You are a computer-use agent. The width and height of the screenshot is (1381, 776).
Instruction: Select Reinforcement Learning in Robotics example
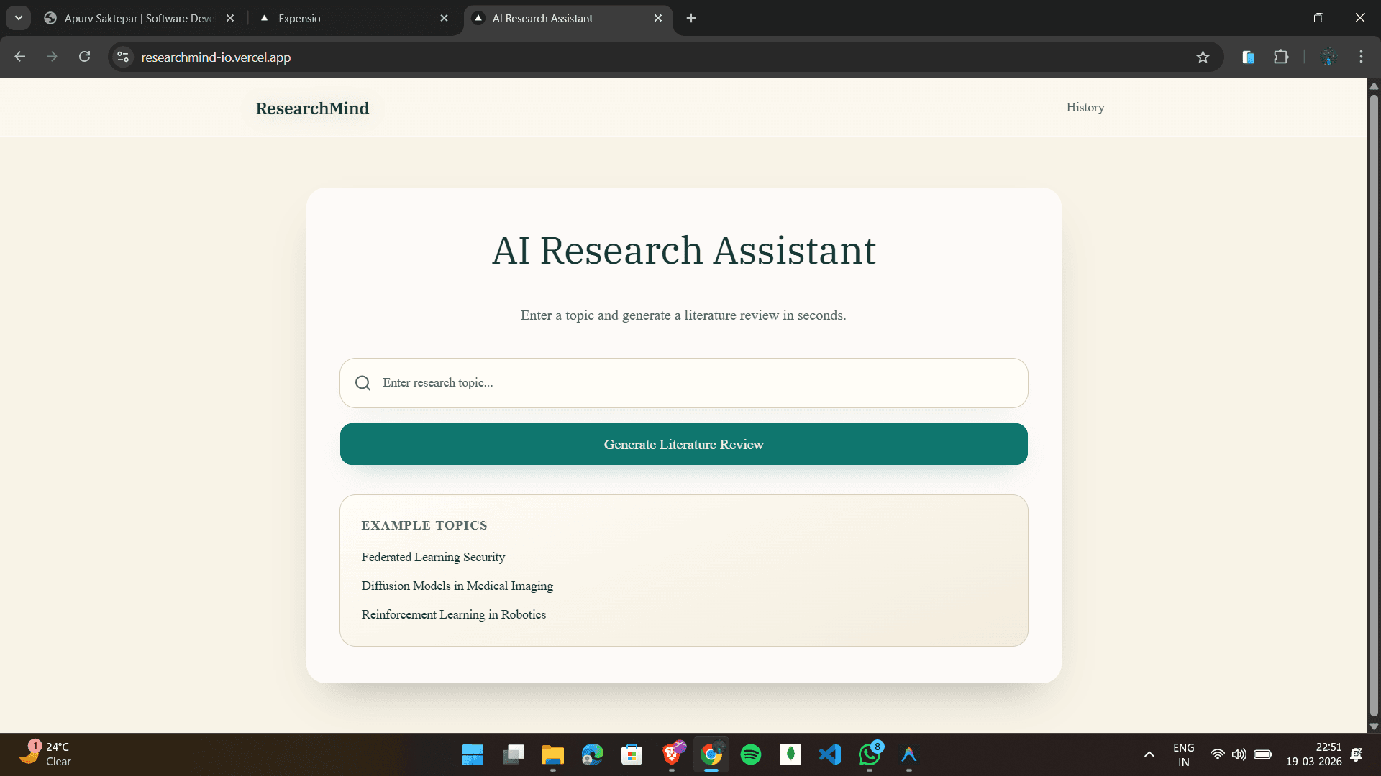point(453,614)
